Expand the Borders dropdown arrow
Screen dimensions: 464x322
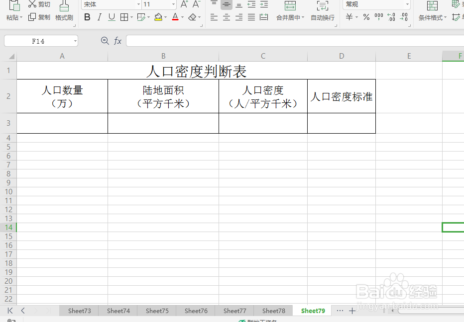click(x=131, y=17)
